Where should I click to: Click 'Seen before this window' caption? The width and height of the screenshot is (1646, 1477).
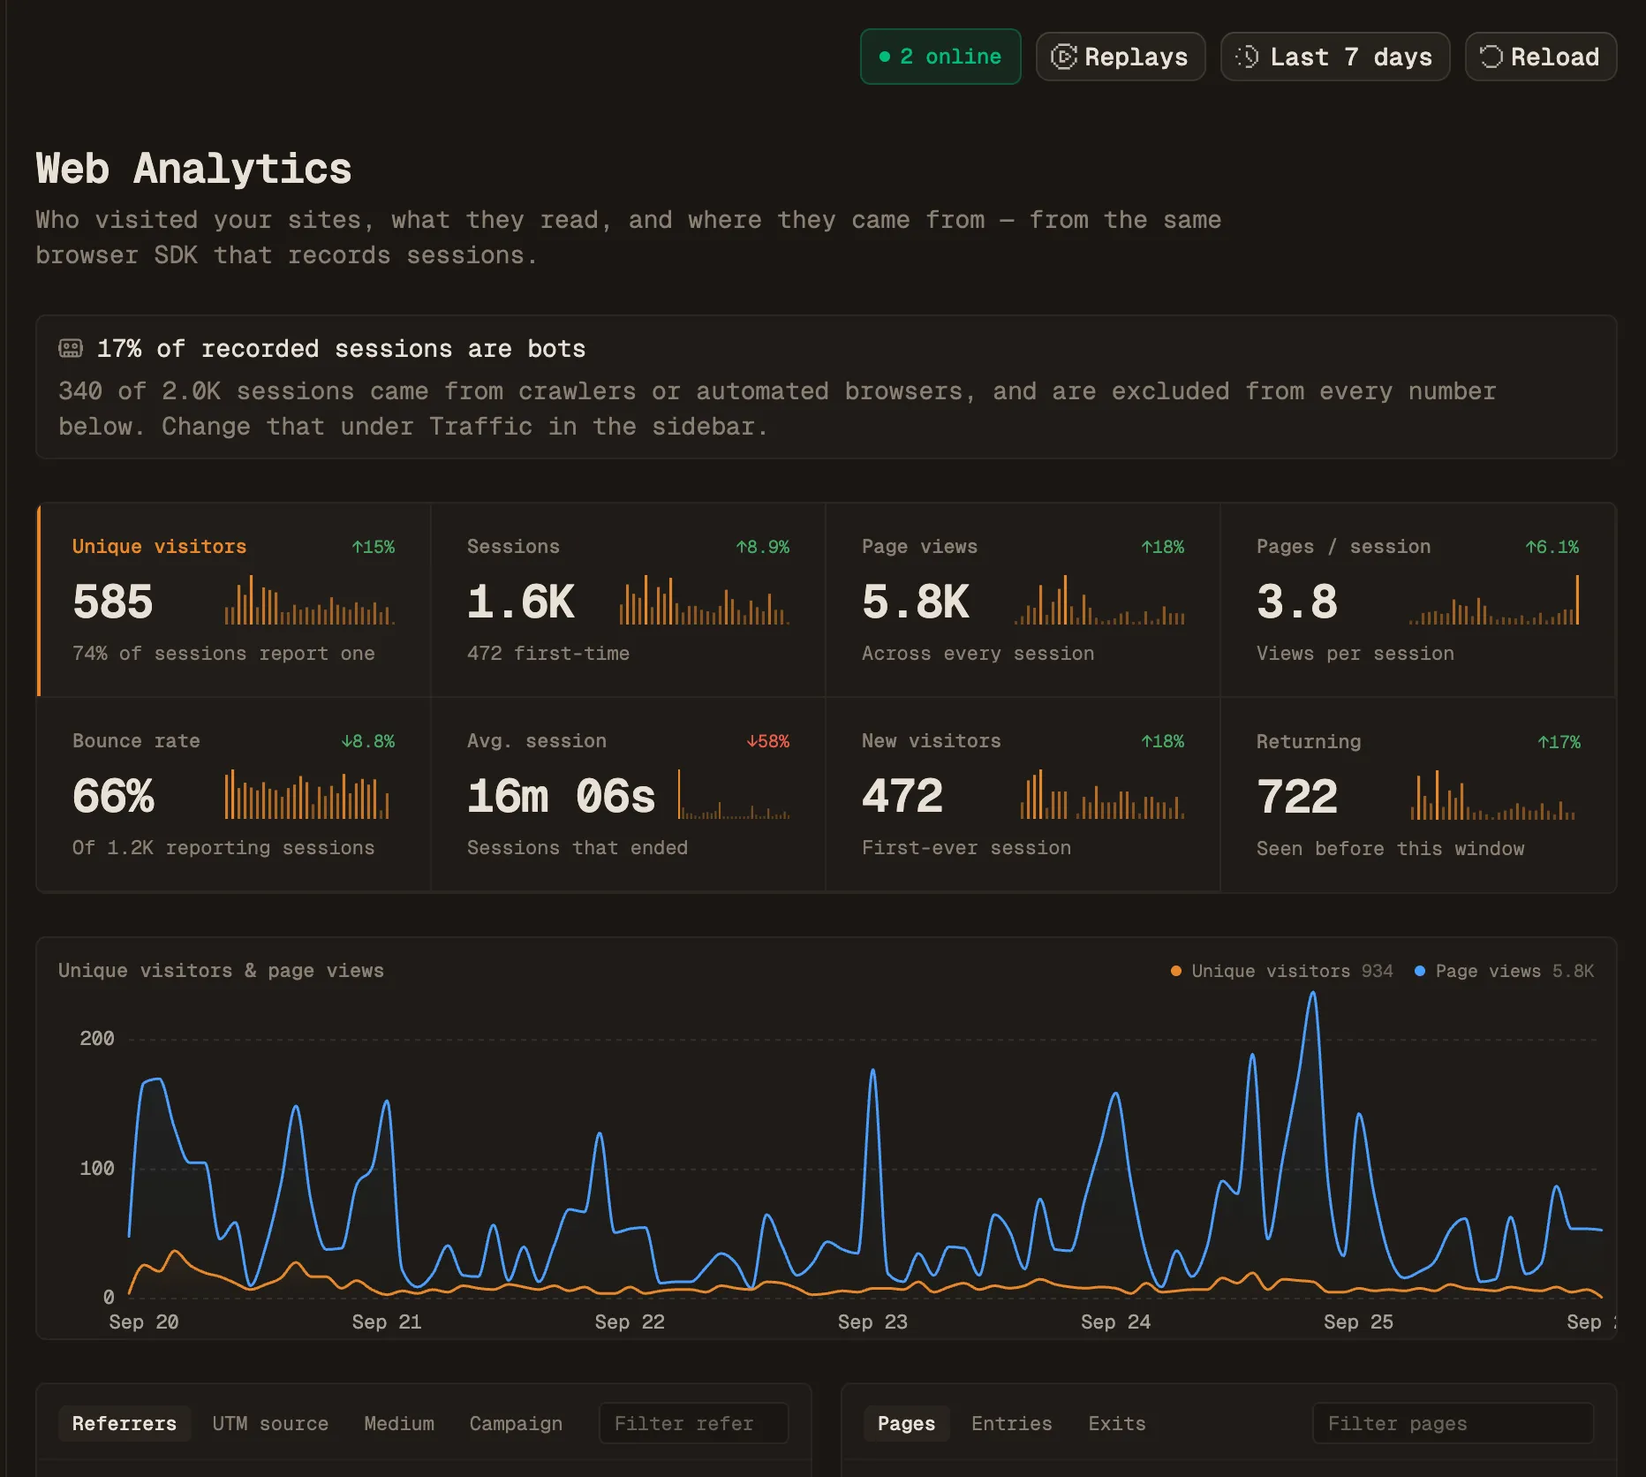coord(1391,849)
